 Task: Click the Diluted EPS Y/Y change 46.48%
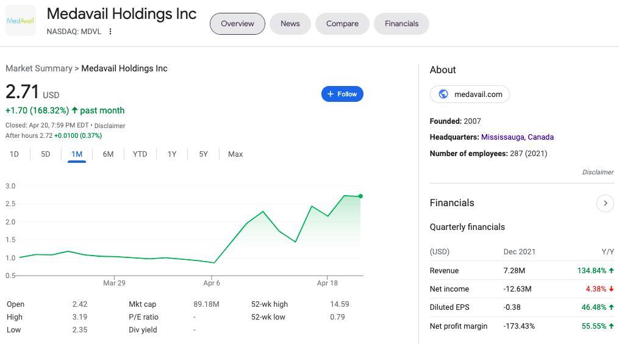click(x=598, y=307)
